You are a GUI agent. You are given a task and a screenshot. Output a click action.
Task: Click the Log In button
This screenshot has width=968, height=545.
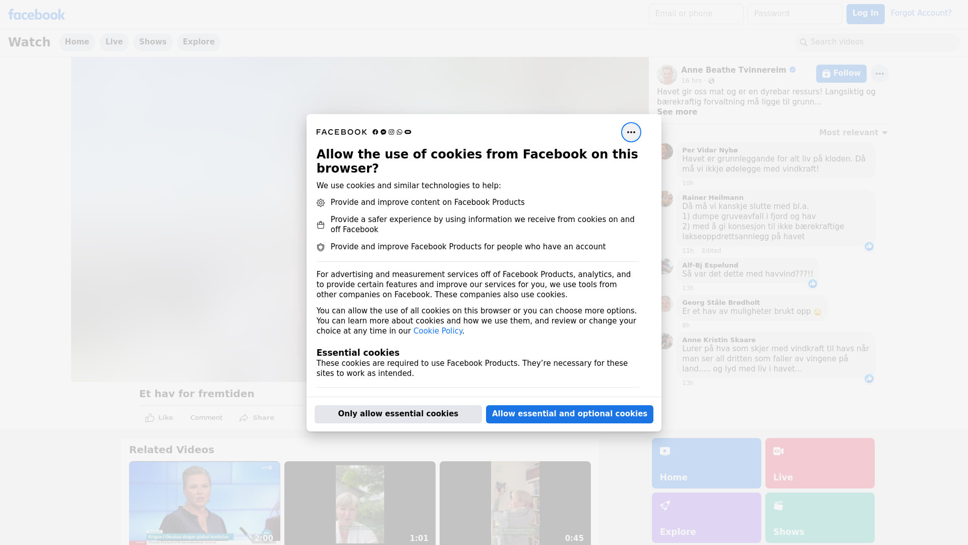pyautogui.click(x=865, y=14)
